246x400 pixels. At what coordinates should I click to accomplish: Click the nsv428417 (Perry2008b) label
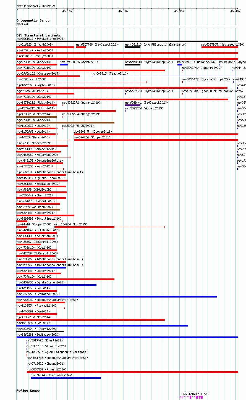click(35, 56)
